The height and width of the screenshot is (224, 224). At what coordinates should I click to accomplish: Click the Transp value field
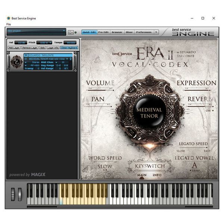[x=38, y=69]
